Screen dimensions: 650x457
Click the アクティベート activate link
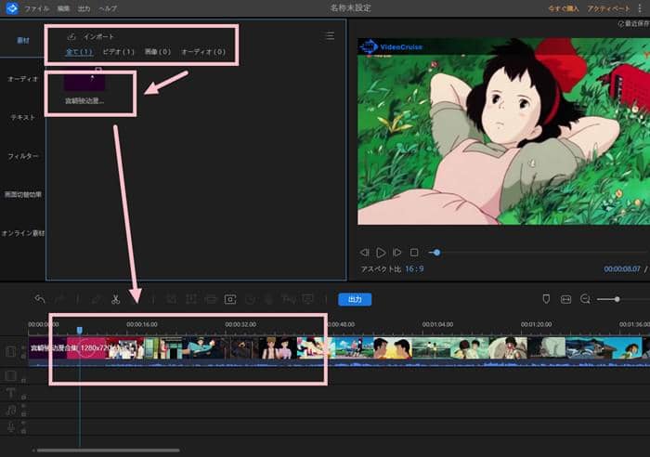(608, 8)
